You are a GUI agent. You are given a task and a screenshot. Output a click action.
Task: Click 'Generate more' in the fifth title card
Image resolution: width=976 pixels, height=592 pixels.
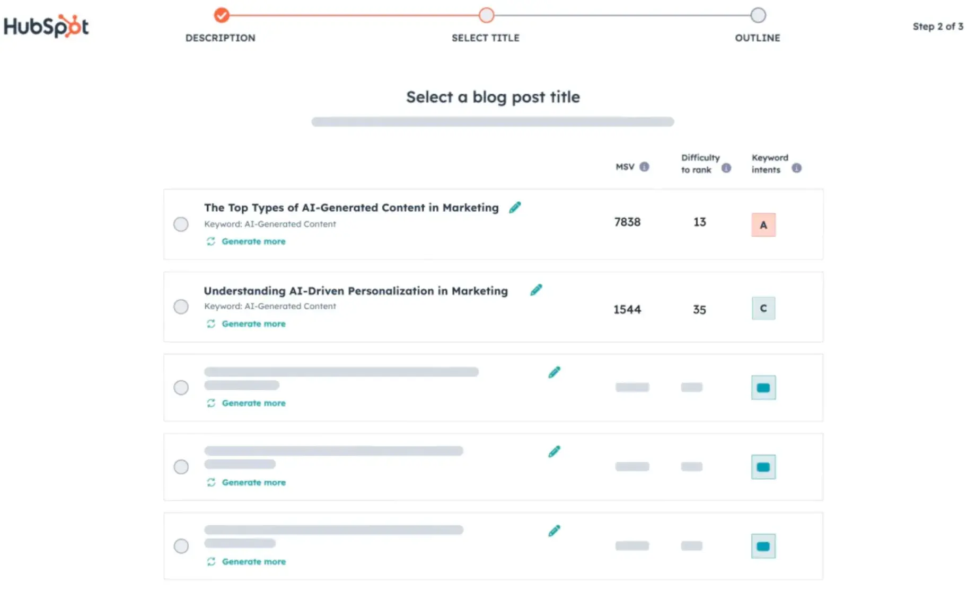(x=253, y=561)
